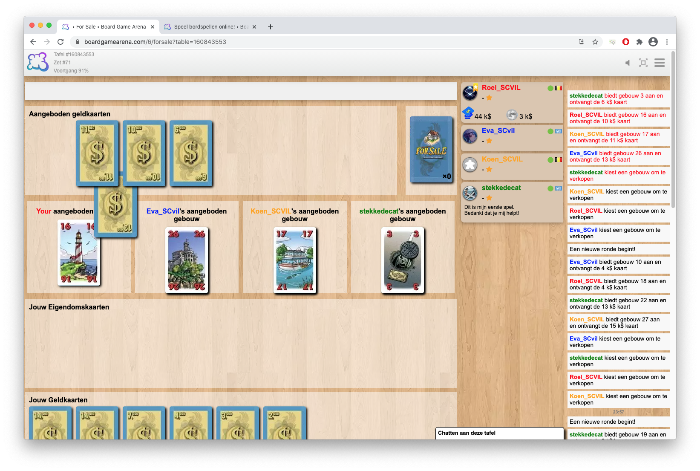Viewport: 700px width, 471px height.
Task: Click stekkedecat's offered manhole building 3
Action: click(403, 260)
